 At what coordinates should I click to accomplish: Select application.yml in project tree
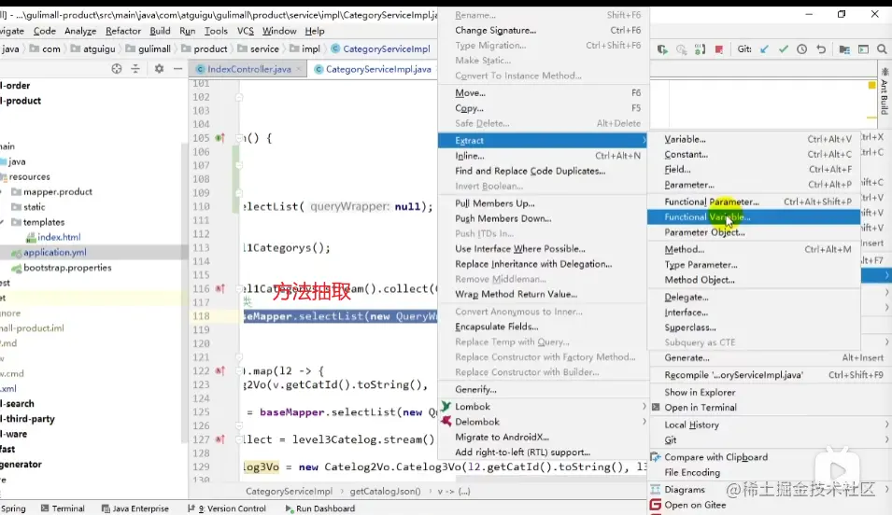(54, 253)
